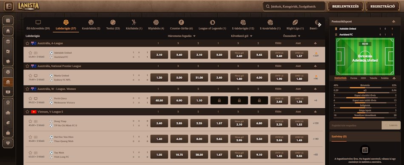Favorite the Manly United match star

(30, 76)
